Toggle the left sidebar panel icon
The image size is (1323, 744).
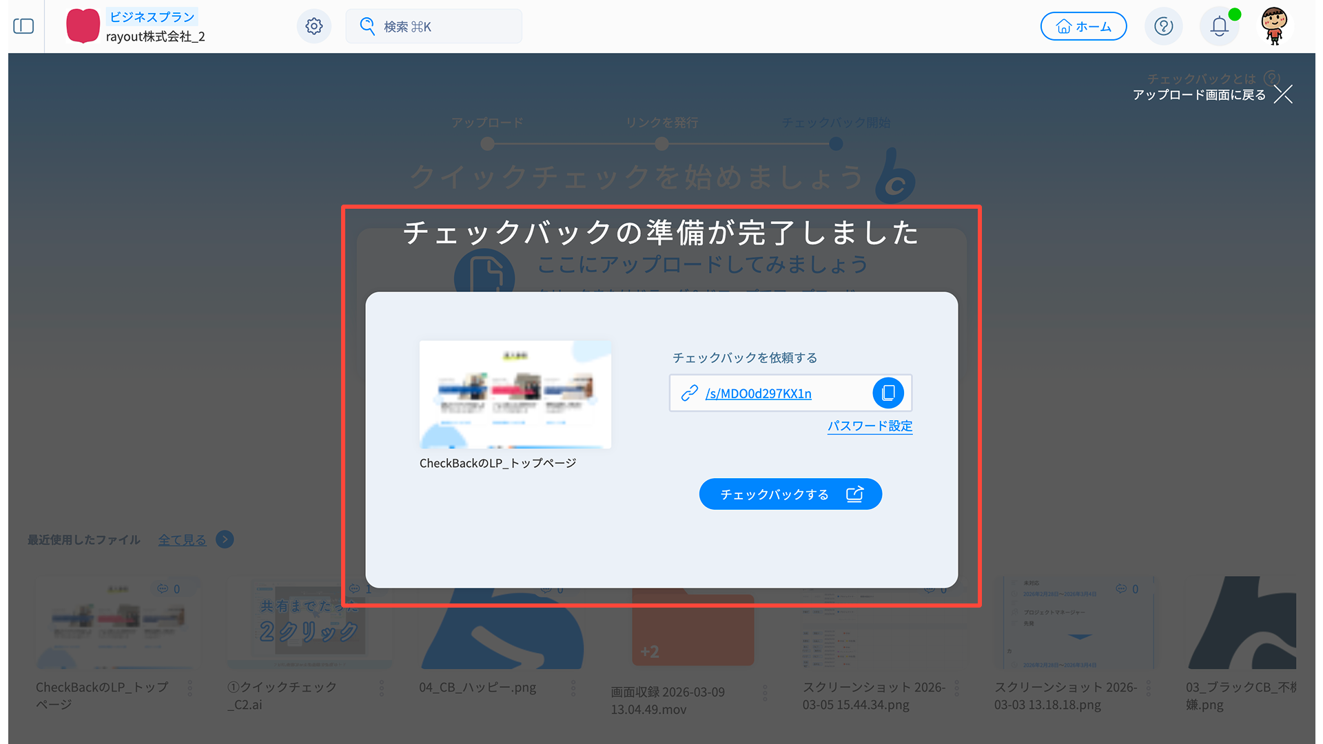coord(23,26)
